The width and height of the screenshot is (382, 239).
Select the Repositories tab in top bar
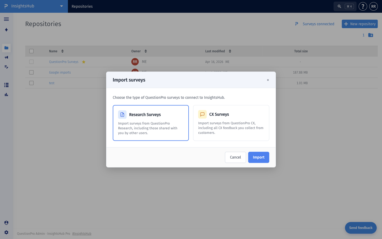(x=82, y=6)
